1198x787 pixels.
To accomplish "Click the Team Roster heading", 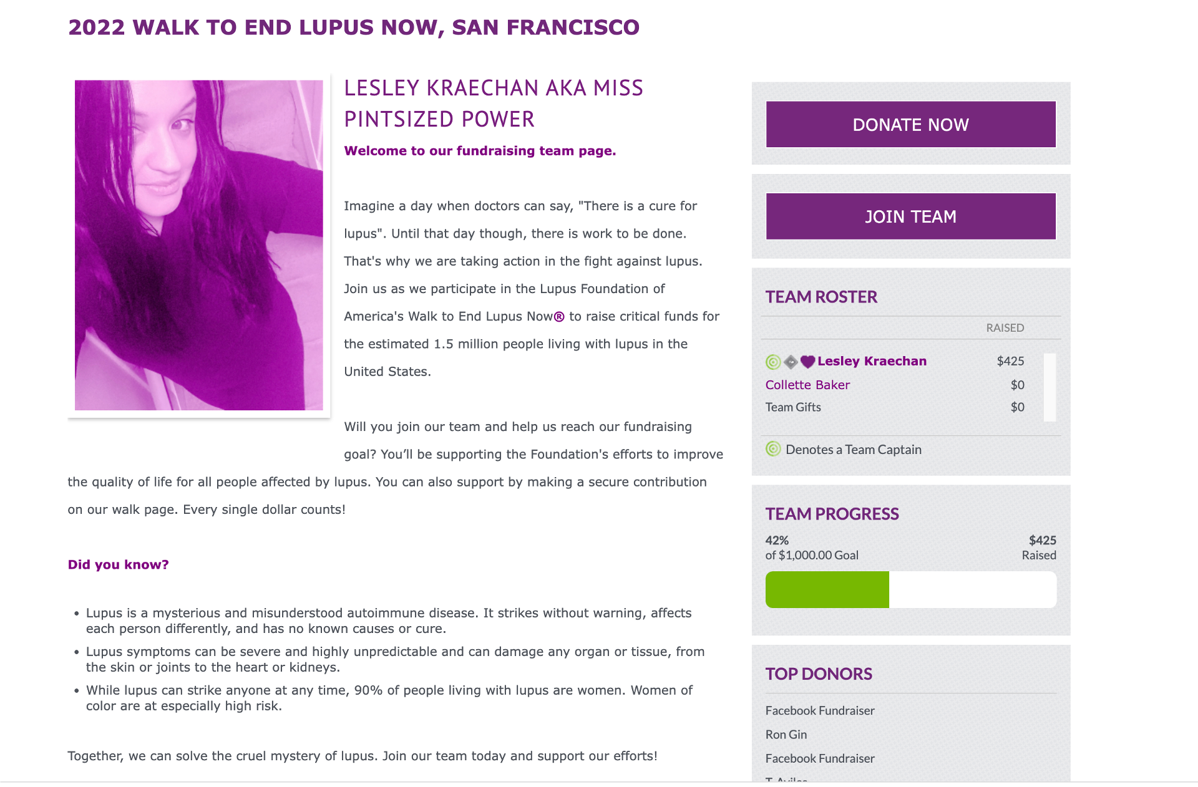I will point(821,297).
